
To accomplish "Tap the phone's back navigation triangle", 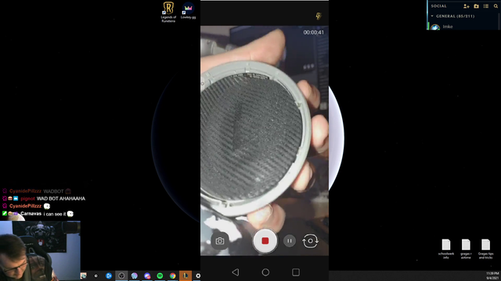I will click(236, 272).
